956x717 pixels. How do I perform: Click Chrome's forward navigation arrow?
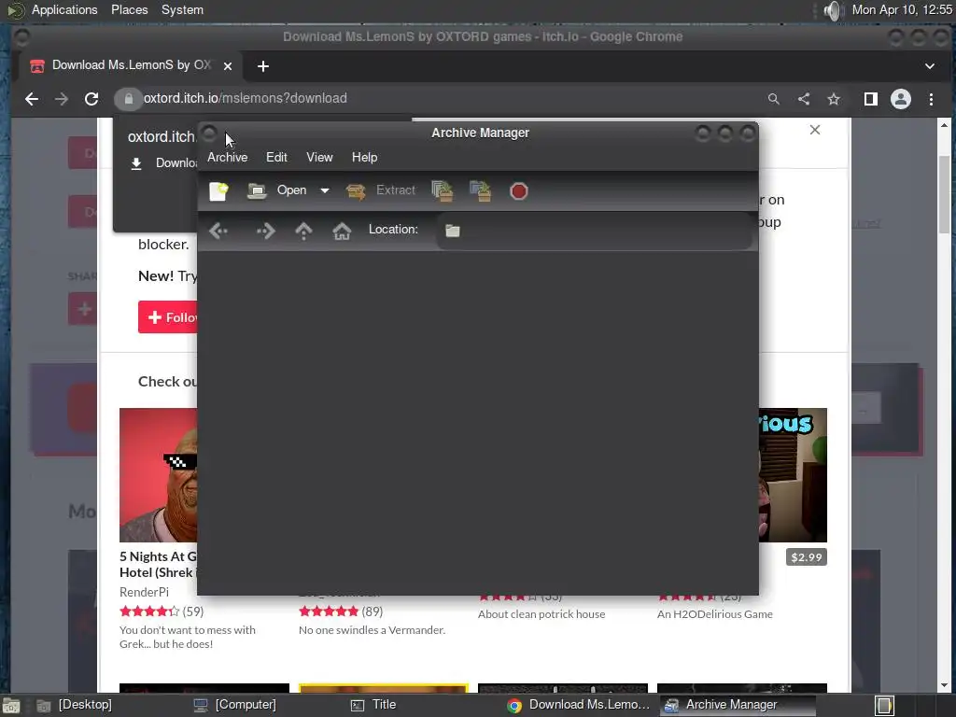click(62, 99)
